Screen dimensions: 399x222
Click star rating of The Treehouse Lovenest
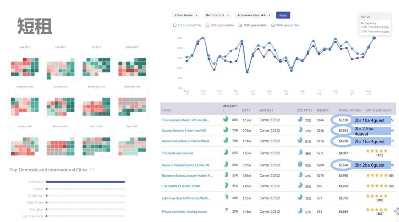click(x=376, y=151)
